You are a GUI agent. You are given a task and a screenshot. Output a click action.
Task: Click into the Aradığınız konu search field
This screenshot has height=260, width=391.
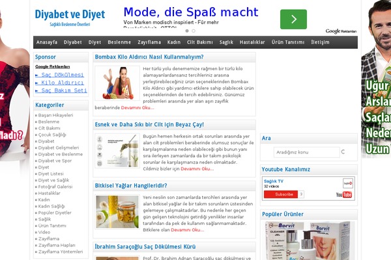[307, 152]
